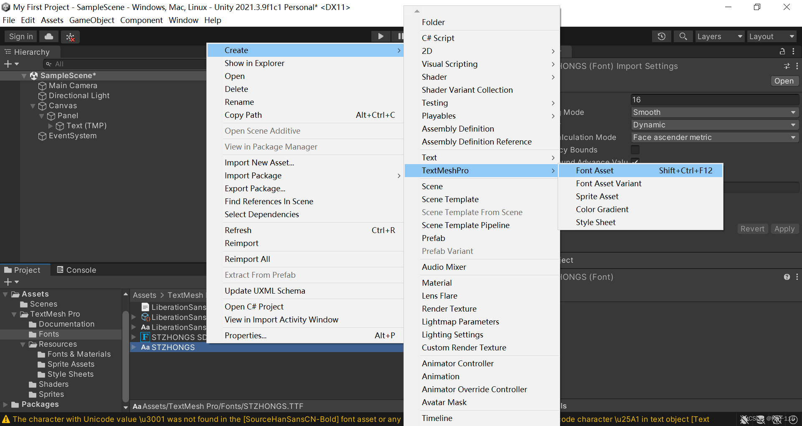
Task: Click the STZHONGS SDF font asset icon
Action: pyautogui.click(x=145, y=337)
